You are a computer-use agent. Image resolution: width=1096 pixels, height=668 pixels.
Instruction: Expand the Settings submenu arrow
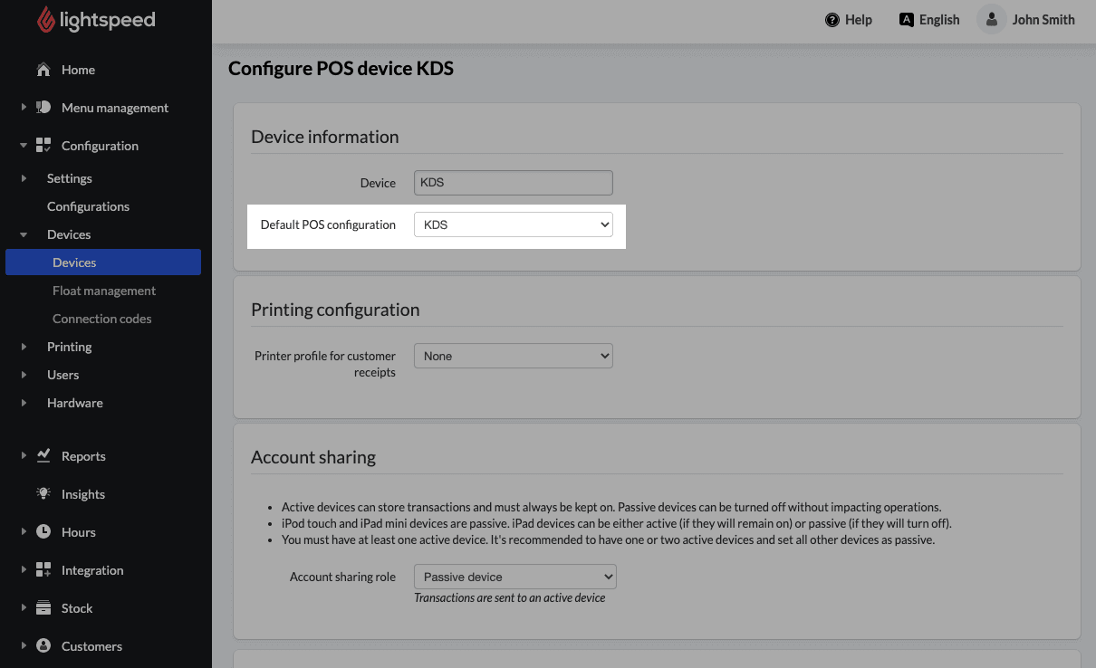pyautogui.click(x=24, y=178)
